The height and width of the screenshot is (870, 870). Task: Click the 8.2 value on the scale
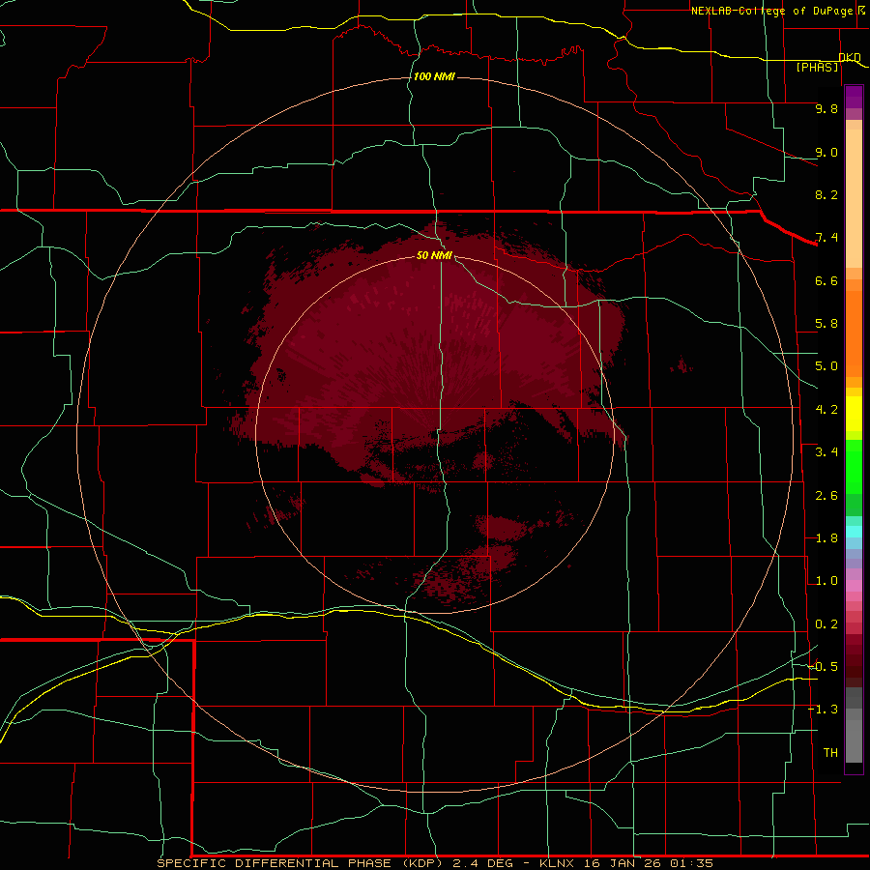(826, 194)
